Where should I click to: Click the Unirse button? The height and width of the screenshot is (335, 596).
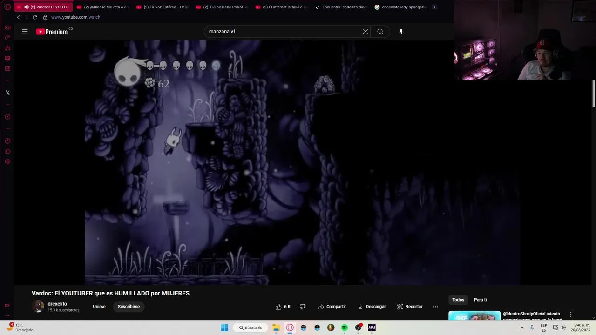click(x=99, y=307)
